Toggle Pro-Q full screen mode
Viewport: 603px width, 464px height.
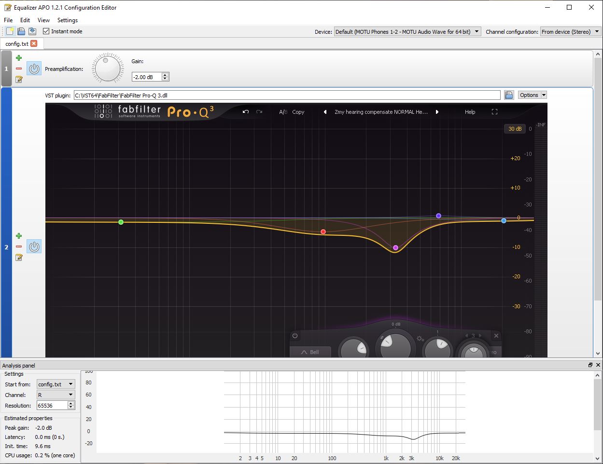[494, 112]
